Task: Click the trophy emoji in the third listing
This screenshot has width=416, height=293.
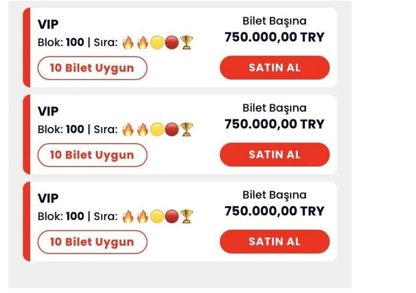Action: (x=187, y=216)
